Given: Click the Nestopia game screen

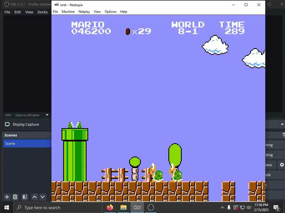Looking at the screenshot, I should (158, 108).
